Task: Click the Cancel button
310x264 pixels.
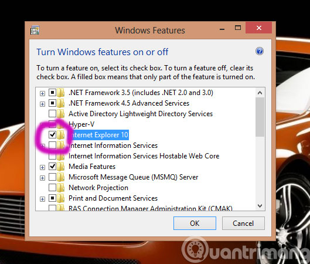Action: click(243, 224)
